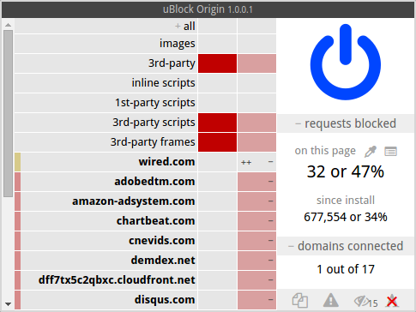Toggle strict blocking warning triangle icon

tap(331, 301)
